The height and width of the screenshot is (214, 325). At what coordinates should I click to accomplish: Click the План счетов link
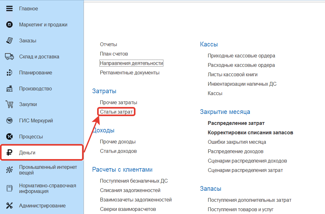tap(114, 54)
